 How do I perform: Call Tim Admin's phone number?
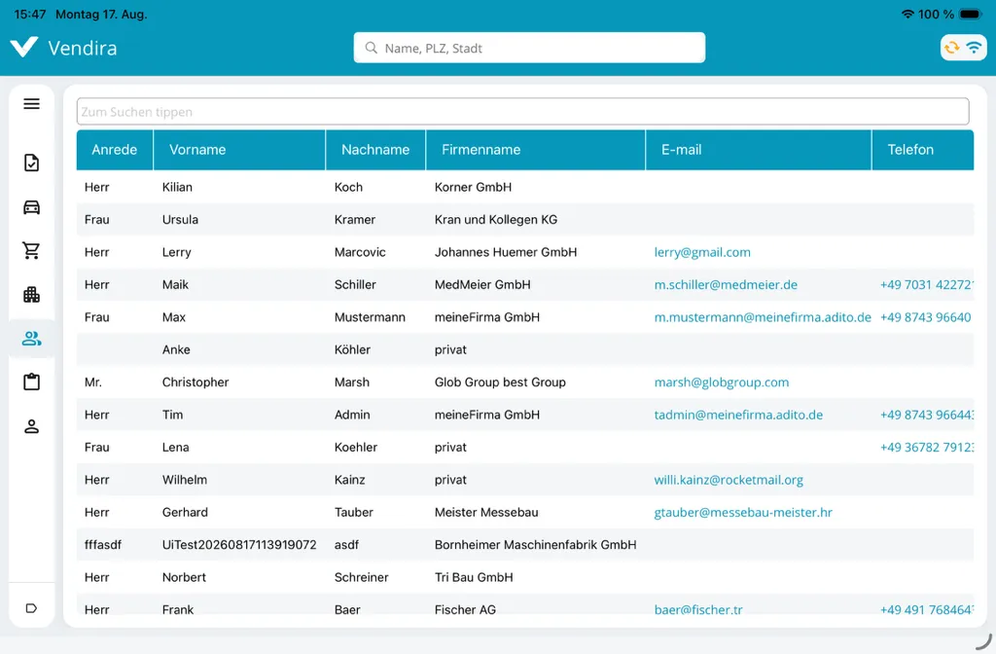(x=926, y=415)
